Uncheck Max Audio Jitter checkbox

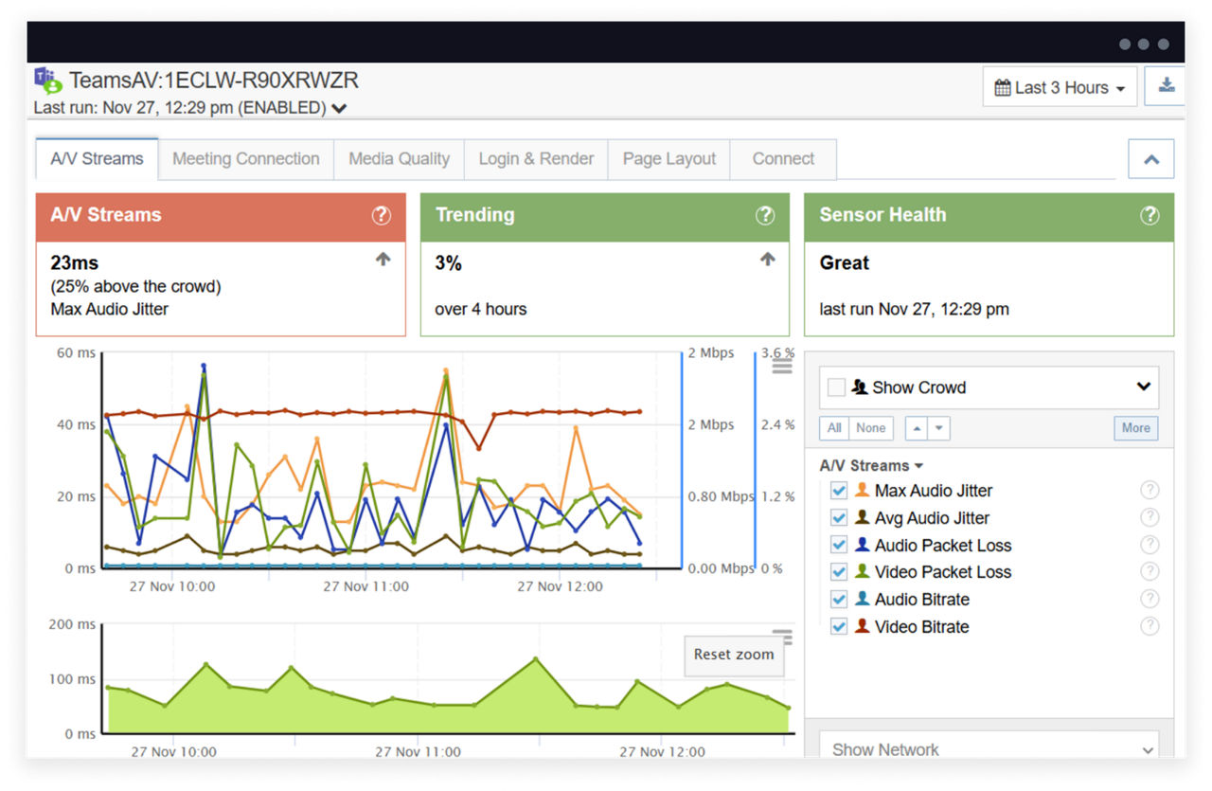[x=838, y=491]
